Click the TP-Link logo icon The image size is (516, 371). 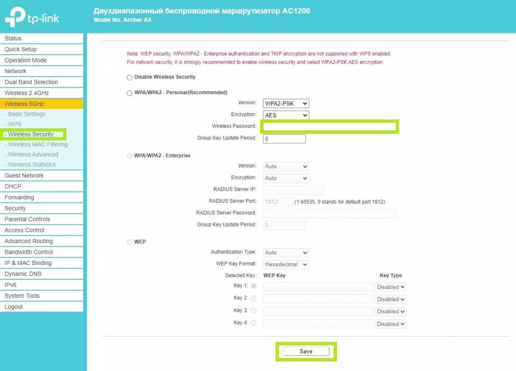pyautogui.click(x=15, y=17)
